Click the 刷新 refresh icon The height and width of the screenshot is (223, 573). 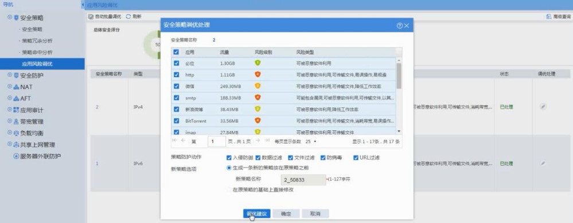click(128, 17)
